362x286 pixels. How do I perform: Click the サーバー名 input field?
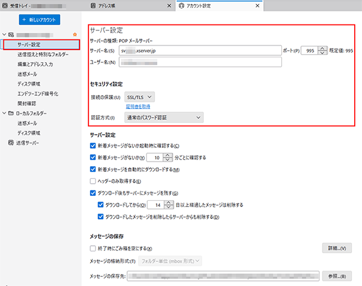[200, 51]
